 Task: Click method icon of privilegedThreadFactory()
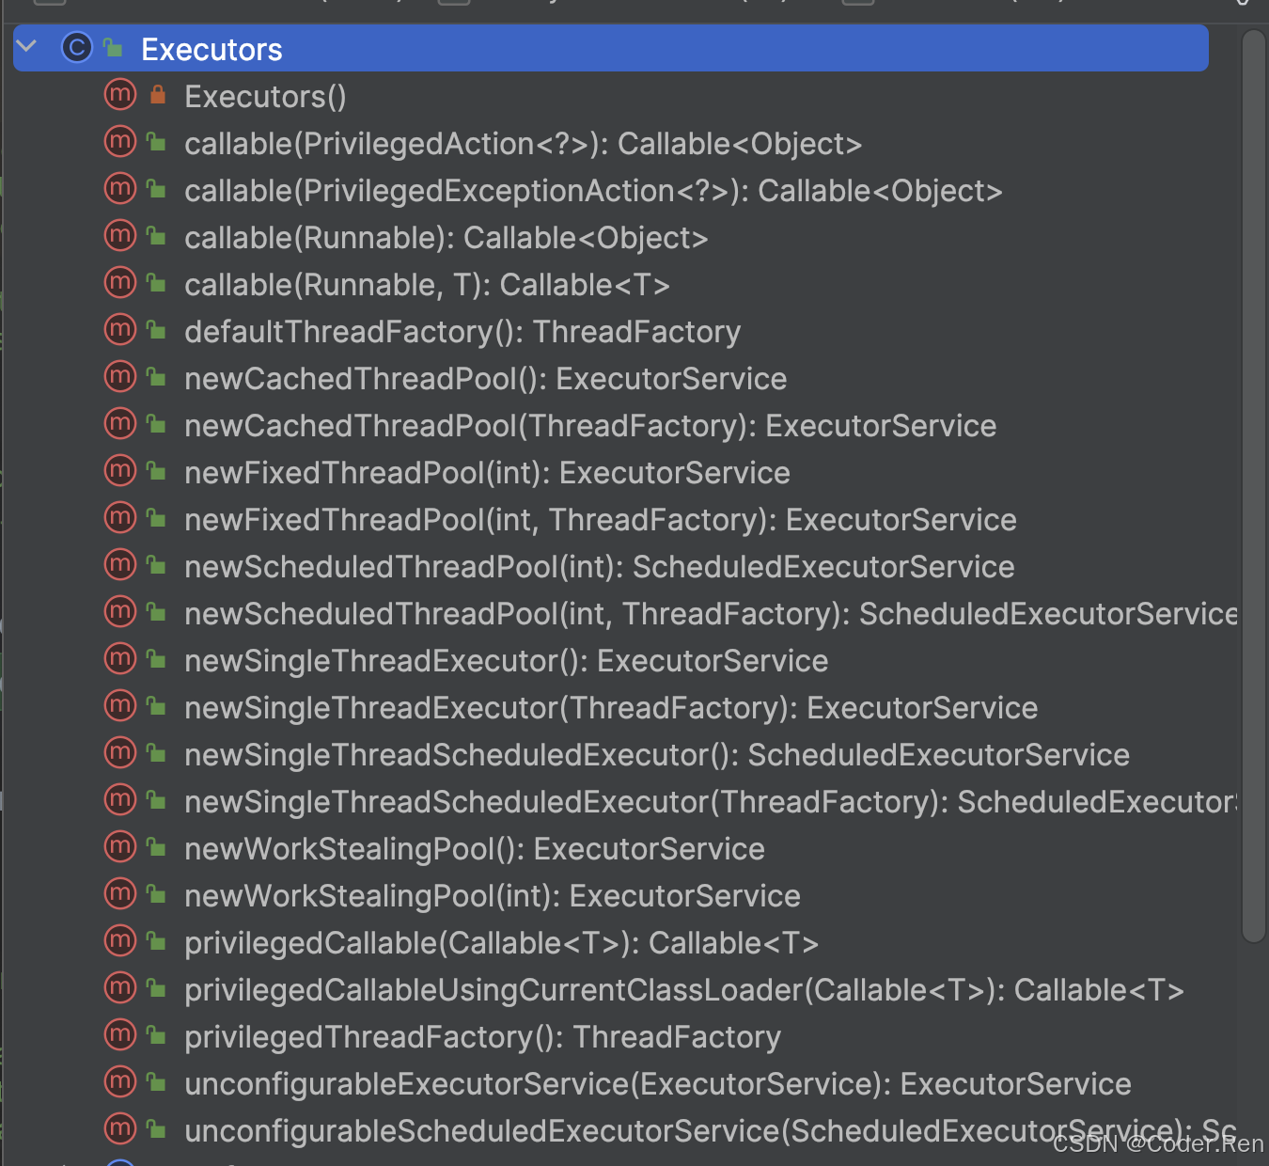tap(120, 1035)
